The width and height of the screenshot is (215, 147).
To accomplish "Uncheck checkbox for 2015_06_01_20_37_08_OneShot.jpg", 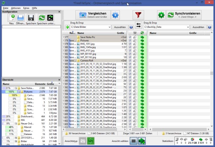I will 130,124.
